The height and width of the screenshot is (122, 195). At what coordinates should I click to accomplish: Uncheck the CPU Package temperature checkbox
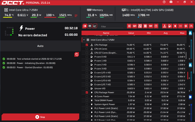(87, 45)
